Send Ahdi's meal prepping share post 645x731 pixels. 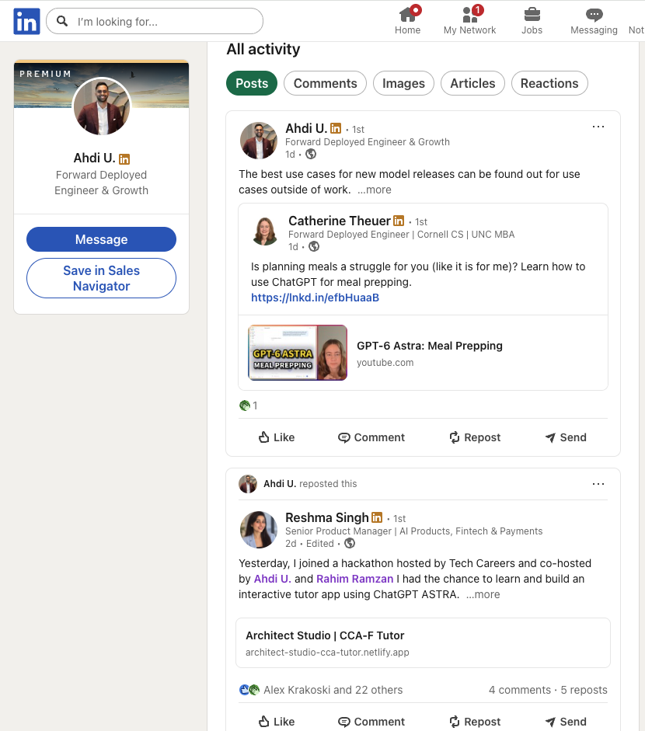(x=566, y=437)
